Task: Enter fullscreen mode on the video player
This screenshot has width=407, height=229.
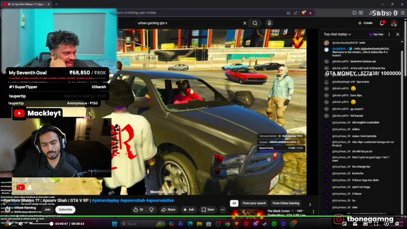Action: click(x=376, y=224)
